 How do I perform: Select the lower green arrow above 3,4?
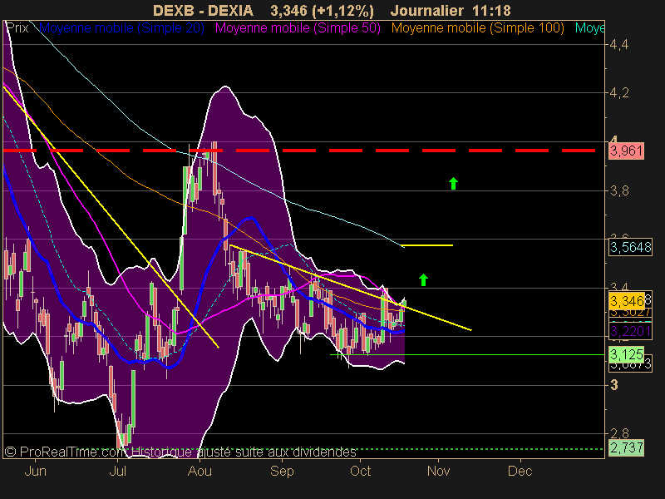point(423,279)
